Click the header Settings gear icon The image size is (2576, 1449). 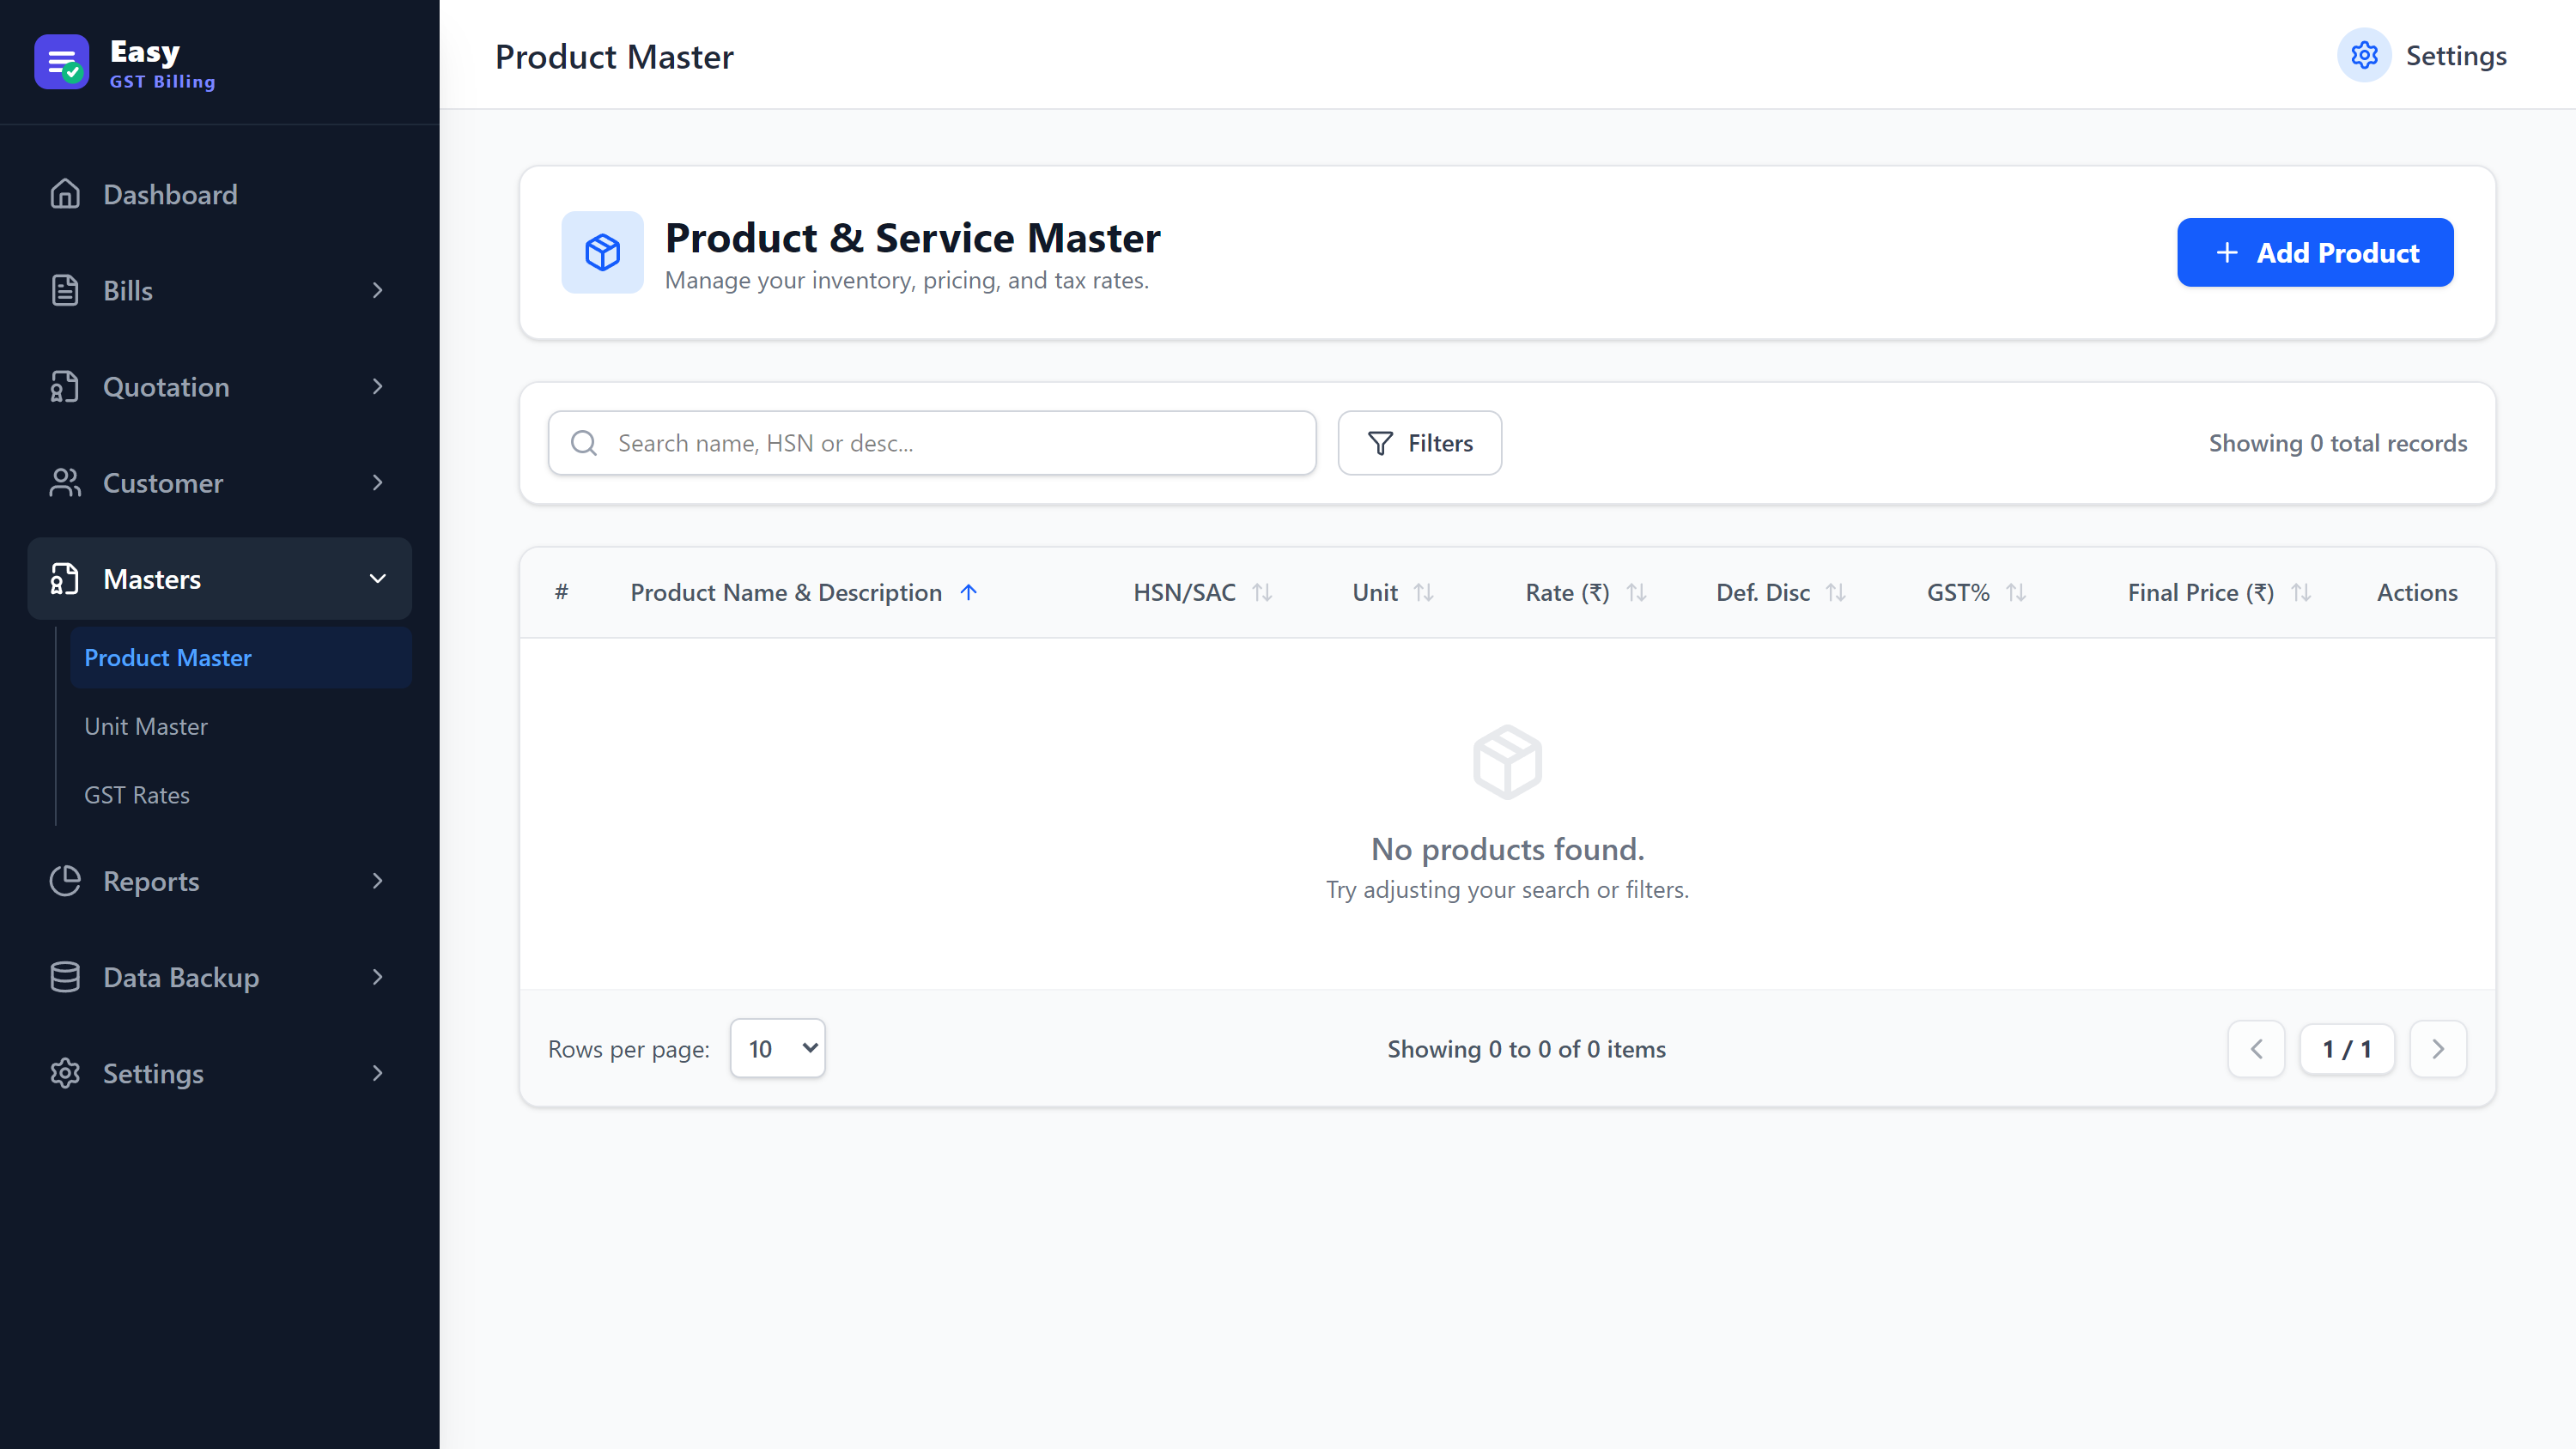tap(2364, 55)
